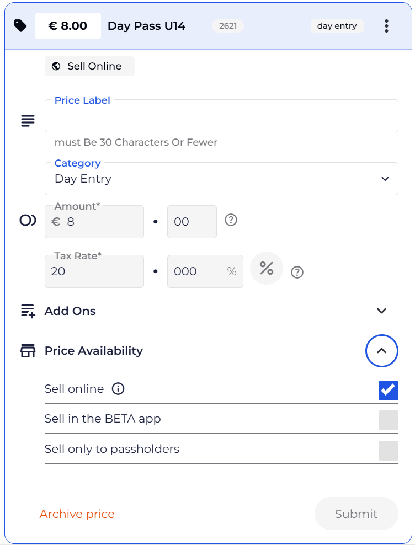Viewport: 415px width, 545px height.
Task: Collapse the Price Availability section
Action: (381, 351)
